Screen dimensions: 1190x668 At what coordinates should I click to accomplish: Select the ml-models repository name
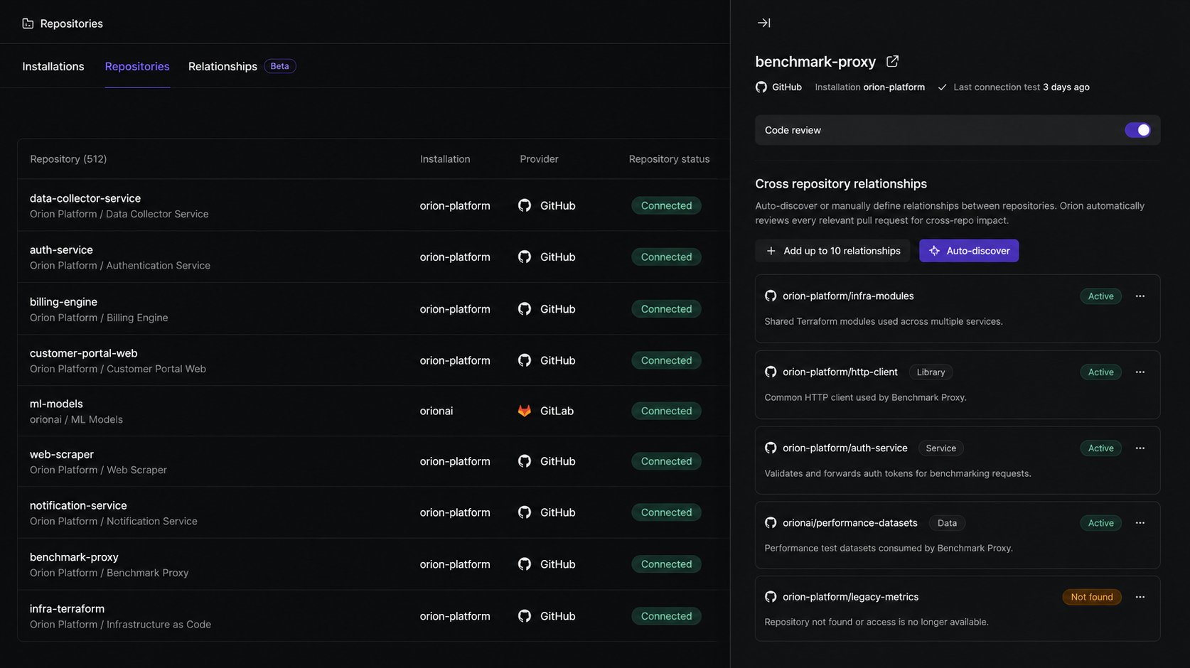[56, 404]
